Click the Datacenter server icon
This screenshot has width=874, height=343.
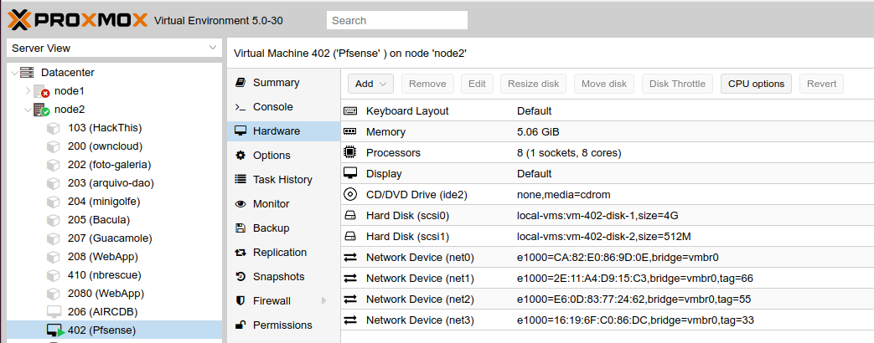pos(27,73)
